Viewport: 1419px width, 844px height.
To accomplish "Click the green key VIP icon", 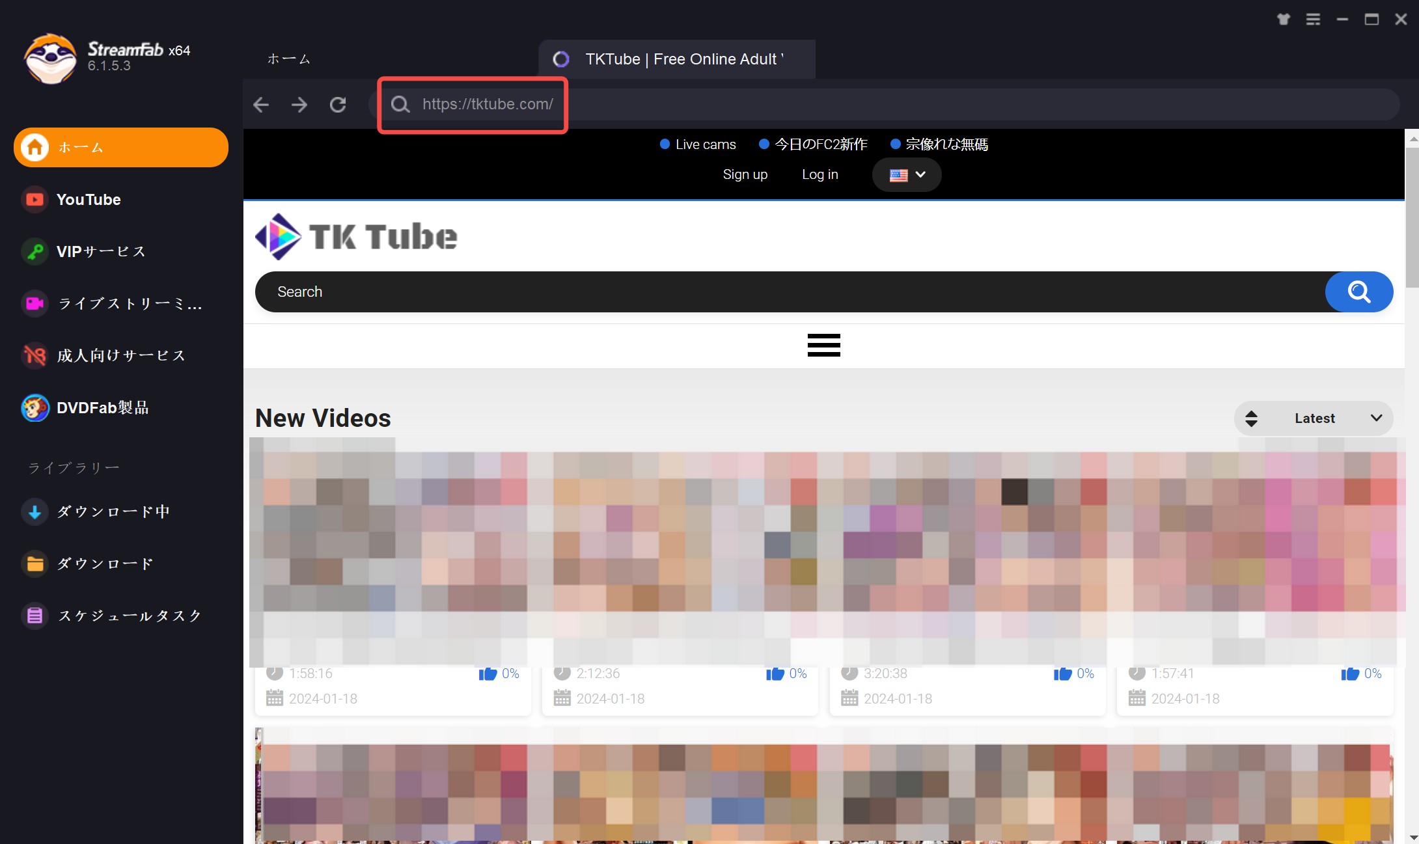I will 35,251.
